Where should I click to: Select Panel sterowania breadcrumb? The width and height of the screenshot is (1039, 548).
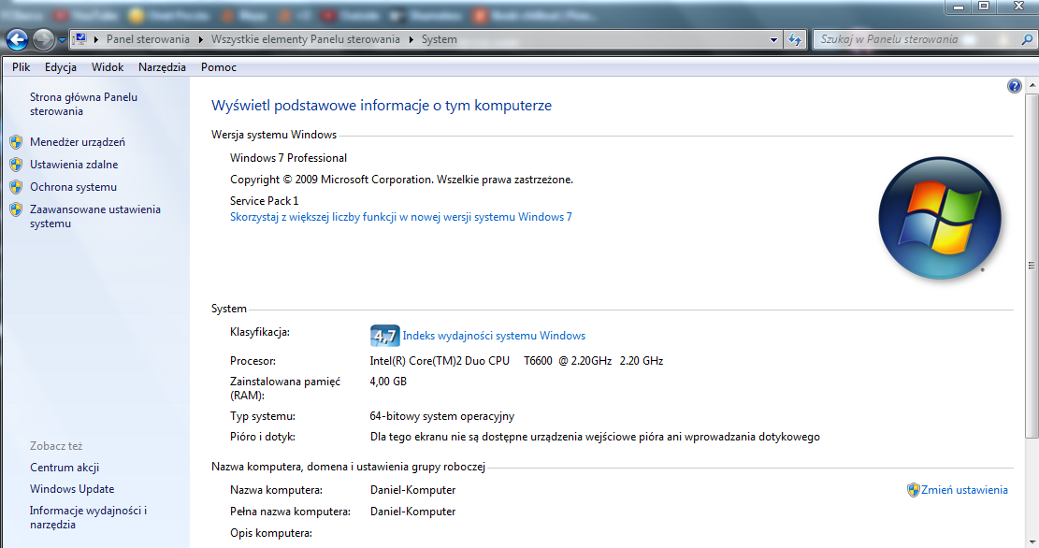pos(148,39)
